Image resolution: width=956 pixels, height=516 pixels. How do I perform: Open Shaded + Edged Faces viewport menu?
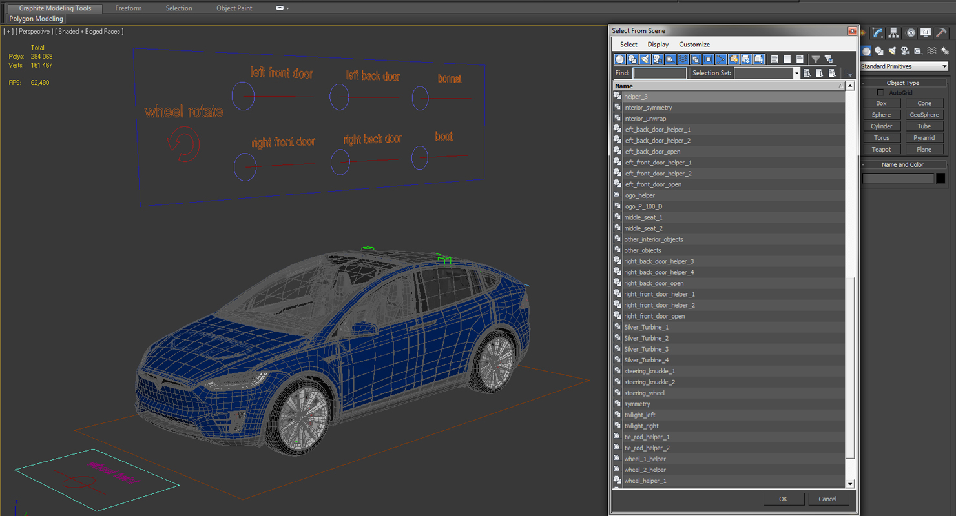click(x=89, y=31)
